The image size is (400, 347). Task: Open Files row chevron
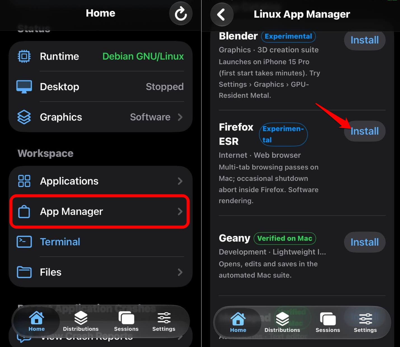coord(180,272)
